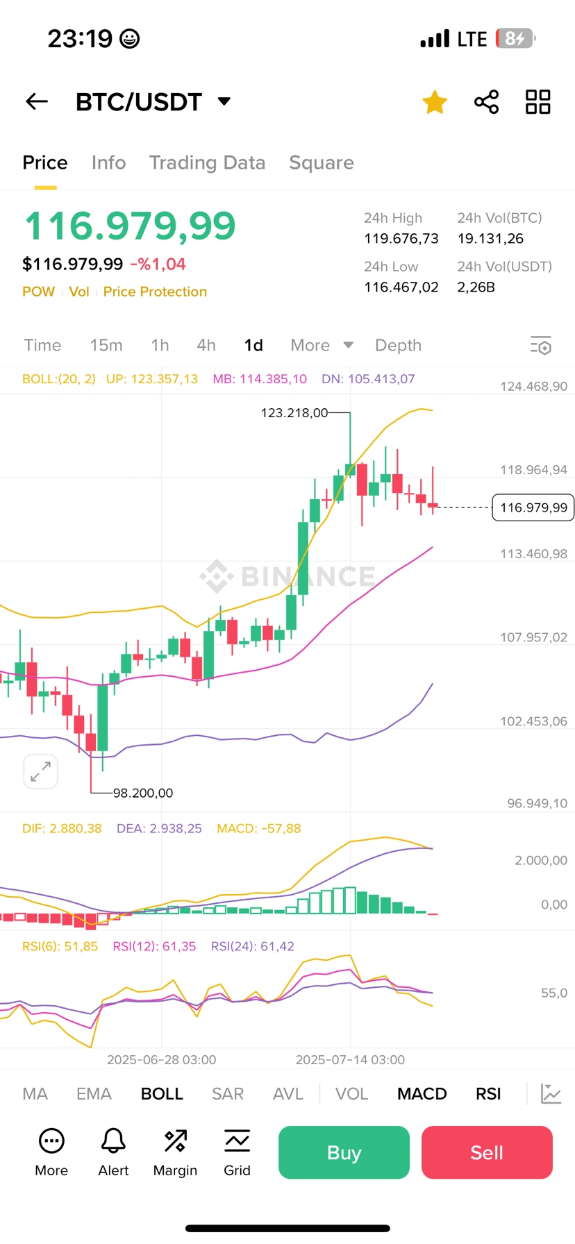The width and height of the screenshot is (575, 1244).
Task: Open the indicator settings chart icon
Action: click(551, 1094)
